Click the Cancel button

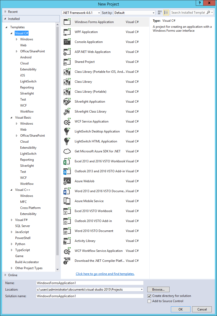[x=202, y=309]
